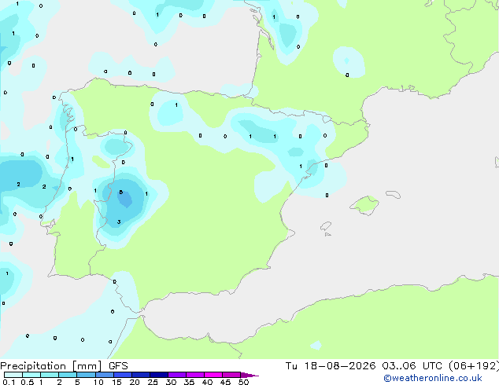The height and width of the screenshot is (385, 499).
Task: Pick the 15–20 mm legend color swatch
Action: click(123, 375)
